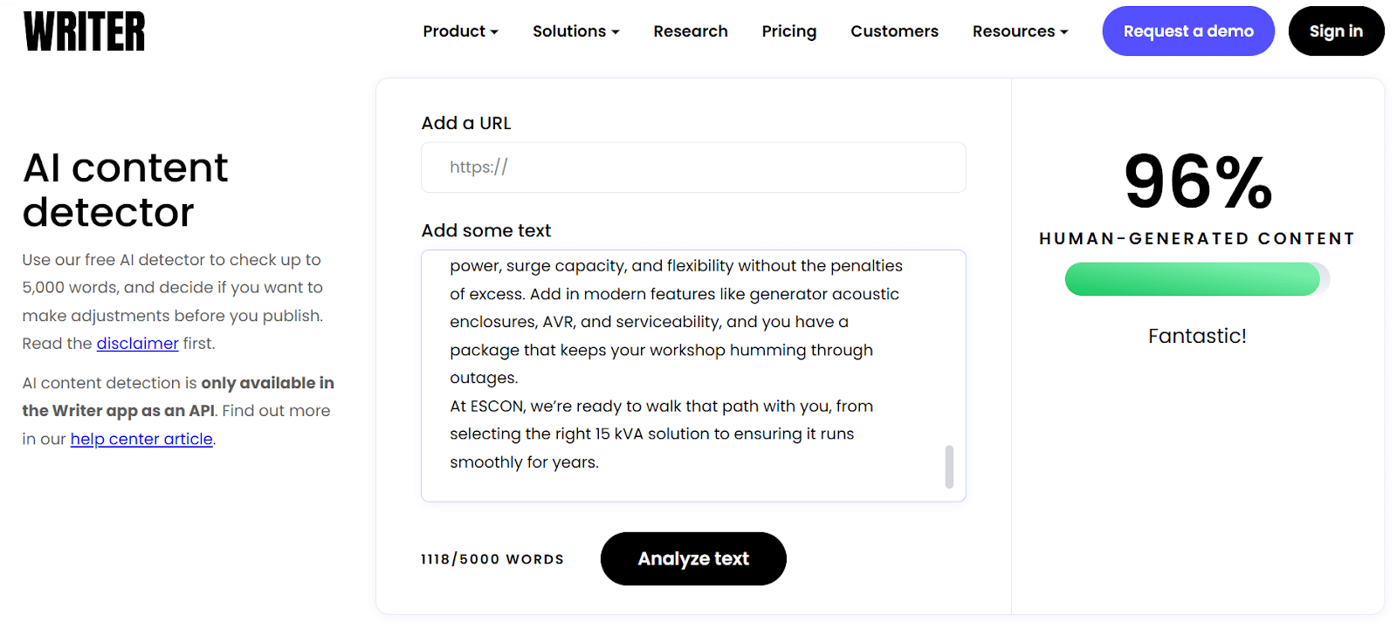Expand the Resources dropdown menu
Viewport: 1397px width, 629px height.
coord(1020,31)
